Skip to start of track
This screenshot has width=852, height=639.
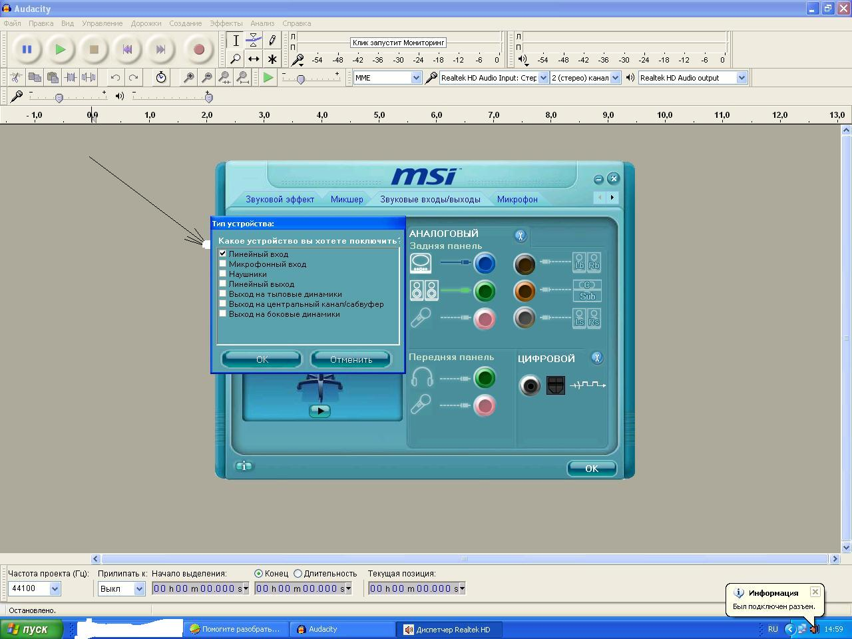pos(127,49)
